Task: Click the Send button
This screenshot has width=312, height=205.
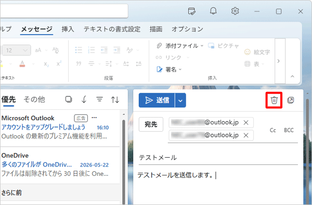Action: 157,100
